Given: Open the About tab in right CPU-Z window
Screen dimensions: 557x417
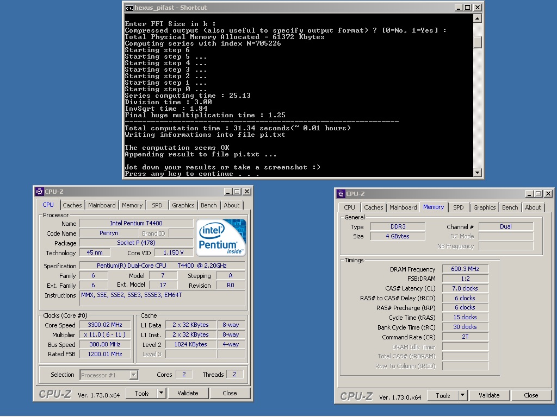Looking at the screenshot, I should click(x=533, y=207).
